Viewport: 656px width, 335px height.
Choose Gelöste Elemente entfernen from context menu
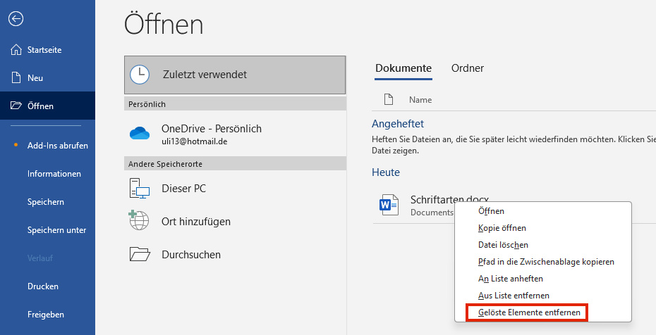pyautogui.click(x=528, y=312)
